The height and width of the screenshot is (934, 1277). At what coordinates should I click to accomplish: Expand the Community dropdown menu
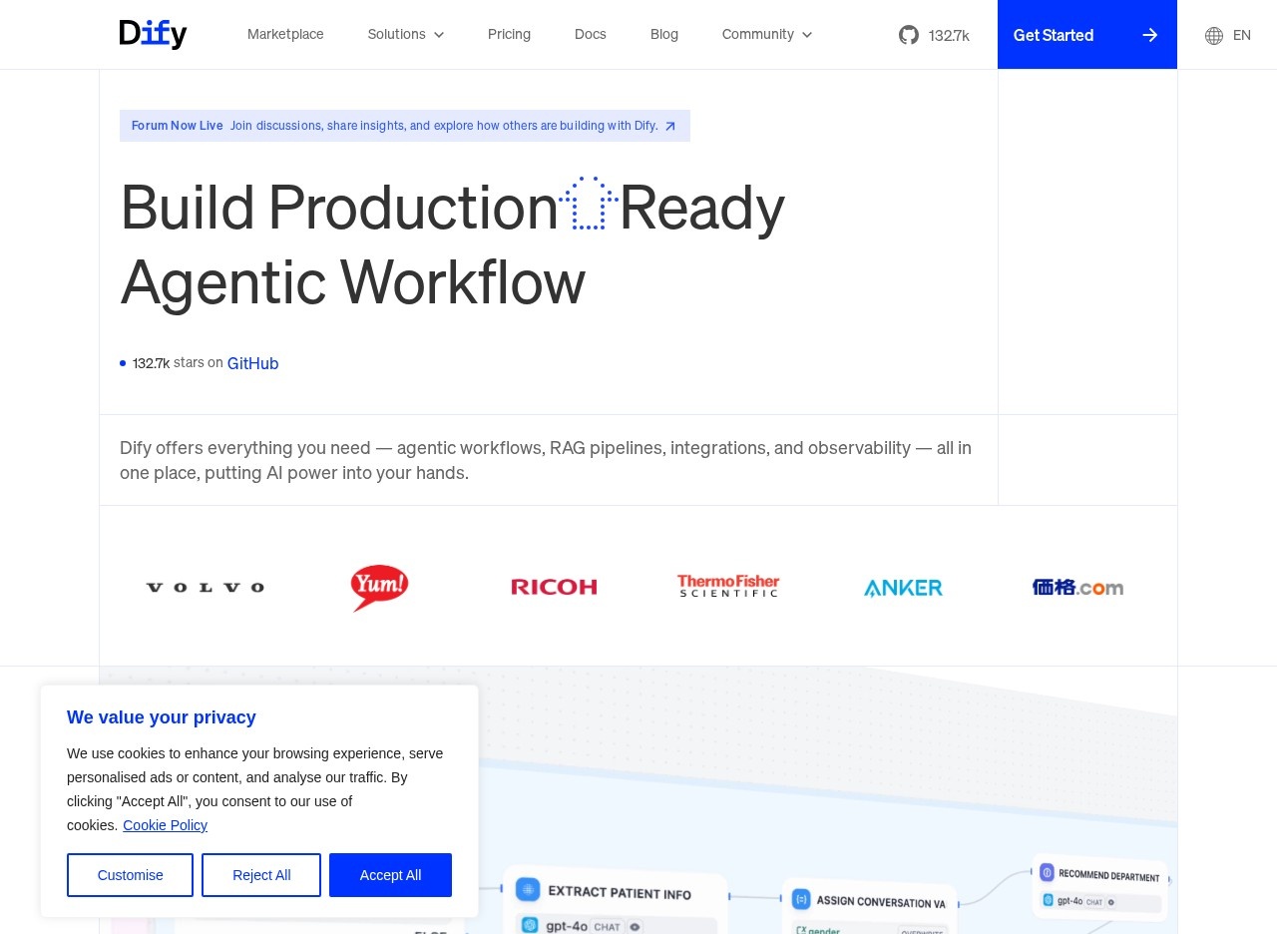click(x=766, y=35)
